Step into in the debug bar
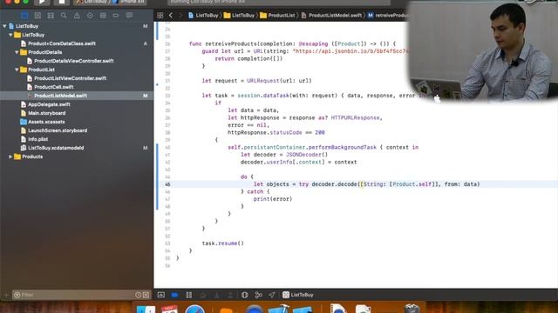The image size is (558, 313). [x=217, y=295]
